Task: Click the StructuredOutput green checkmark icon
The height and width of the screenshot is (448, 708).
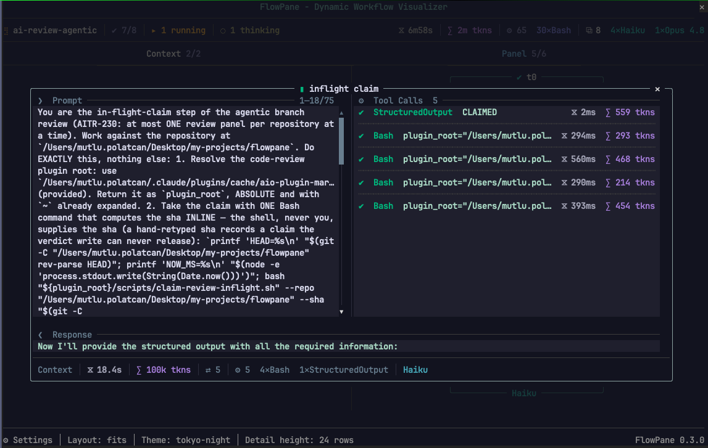Action: coord(361,112)
